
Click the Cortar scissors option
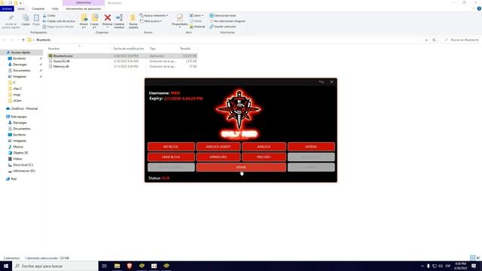[x=49, y=15]
